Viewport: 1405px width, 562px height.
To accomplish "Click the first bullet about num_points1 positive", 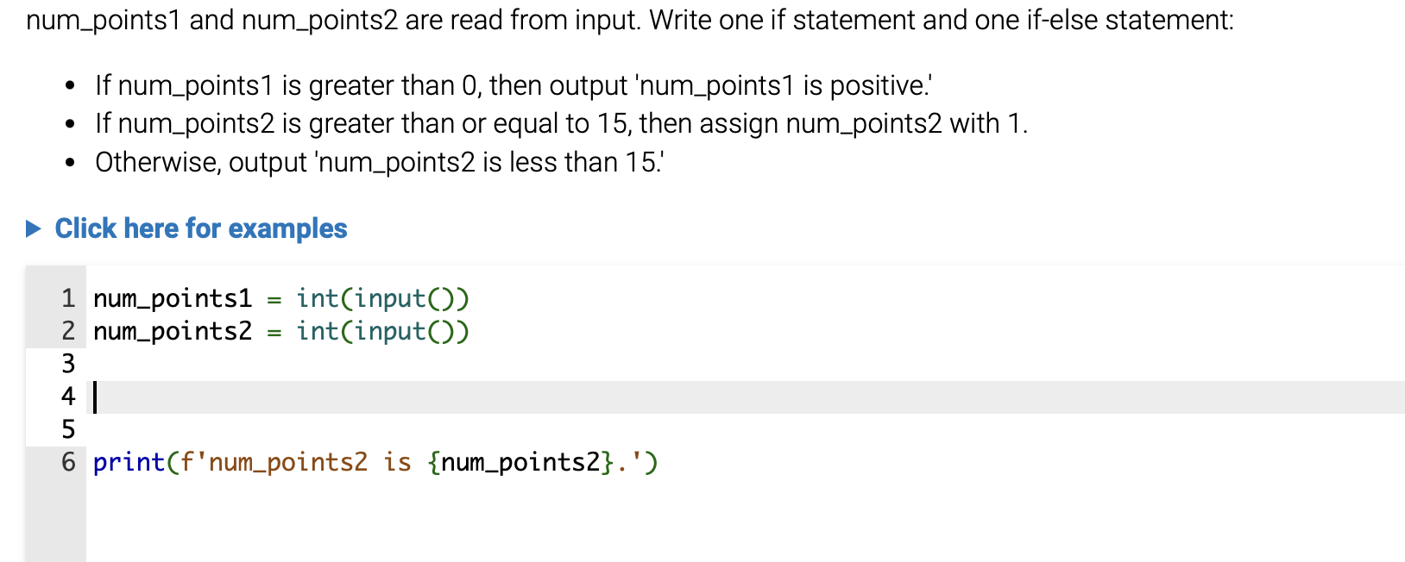I will [x=515, y=84].
